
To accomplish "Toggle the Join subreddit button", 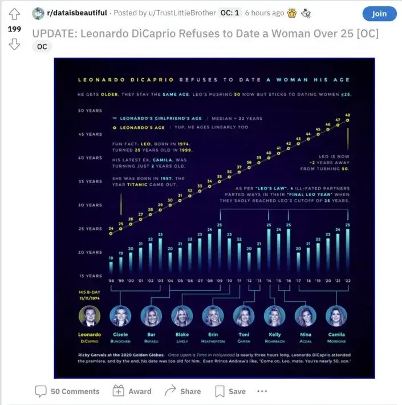I will click(379, 14).
